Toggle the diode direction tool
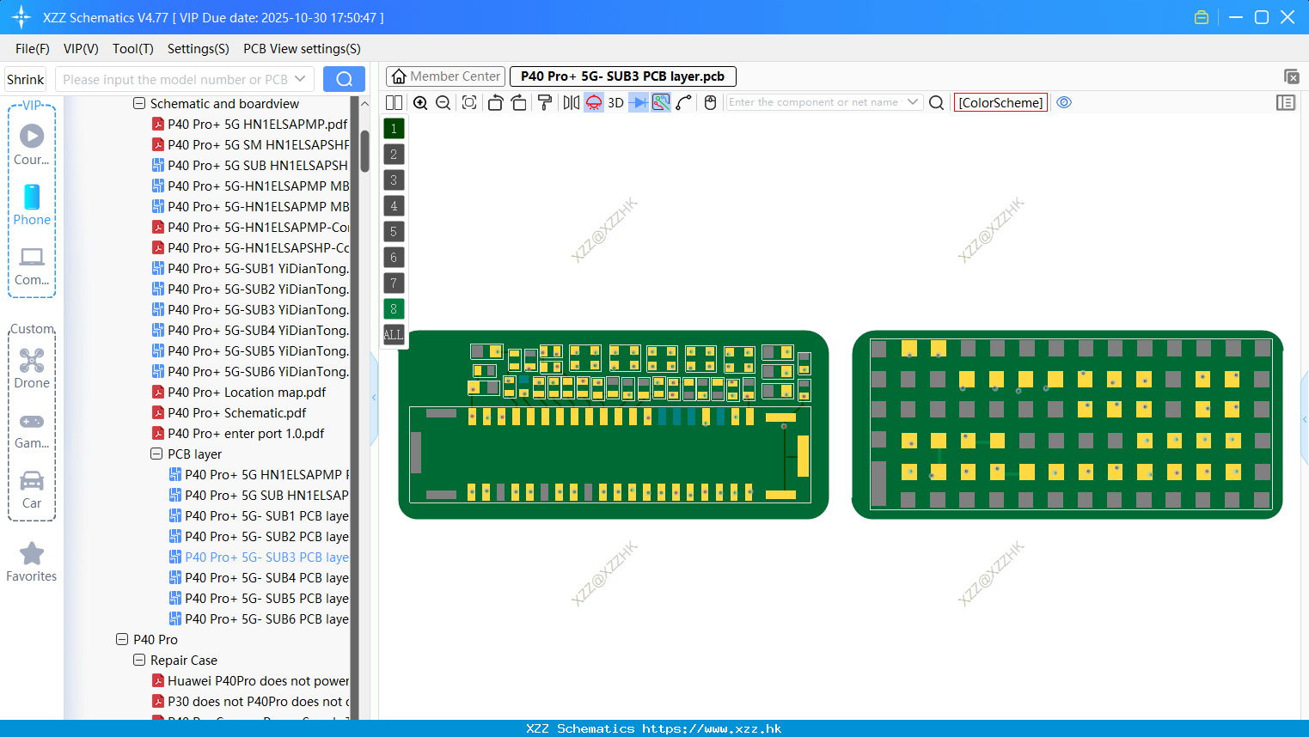Screen dimensions: 1309x737 (x=639, y=102)
